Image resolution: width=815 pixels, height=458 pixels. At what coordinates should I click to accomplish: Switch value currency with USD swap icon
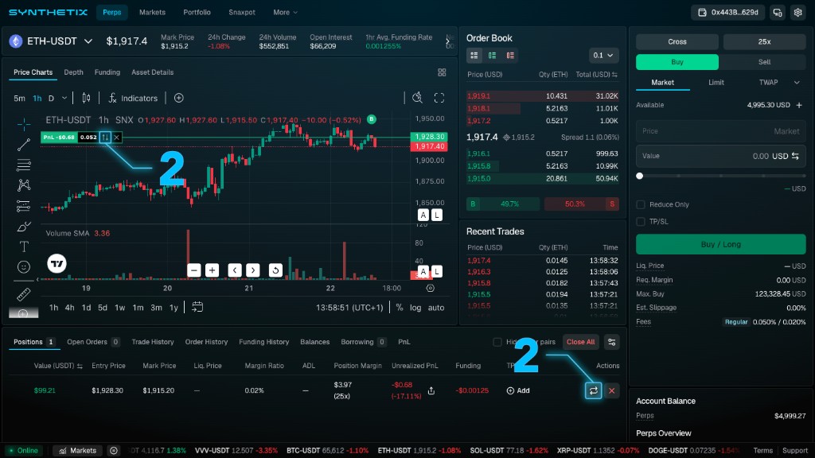(795, 156)
